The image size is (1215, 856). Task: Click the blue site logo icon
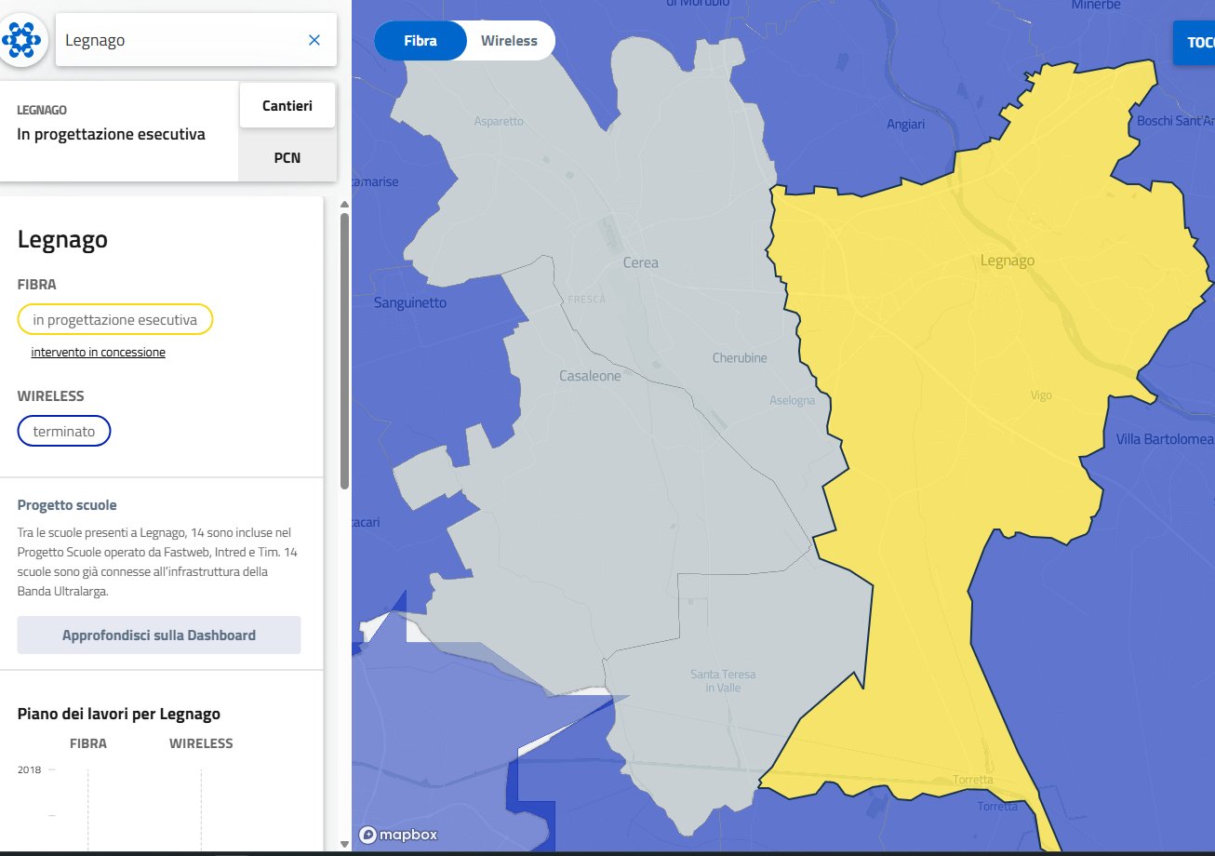[x=22, y=41]
